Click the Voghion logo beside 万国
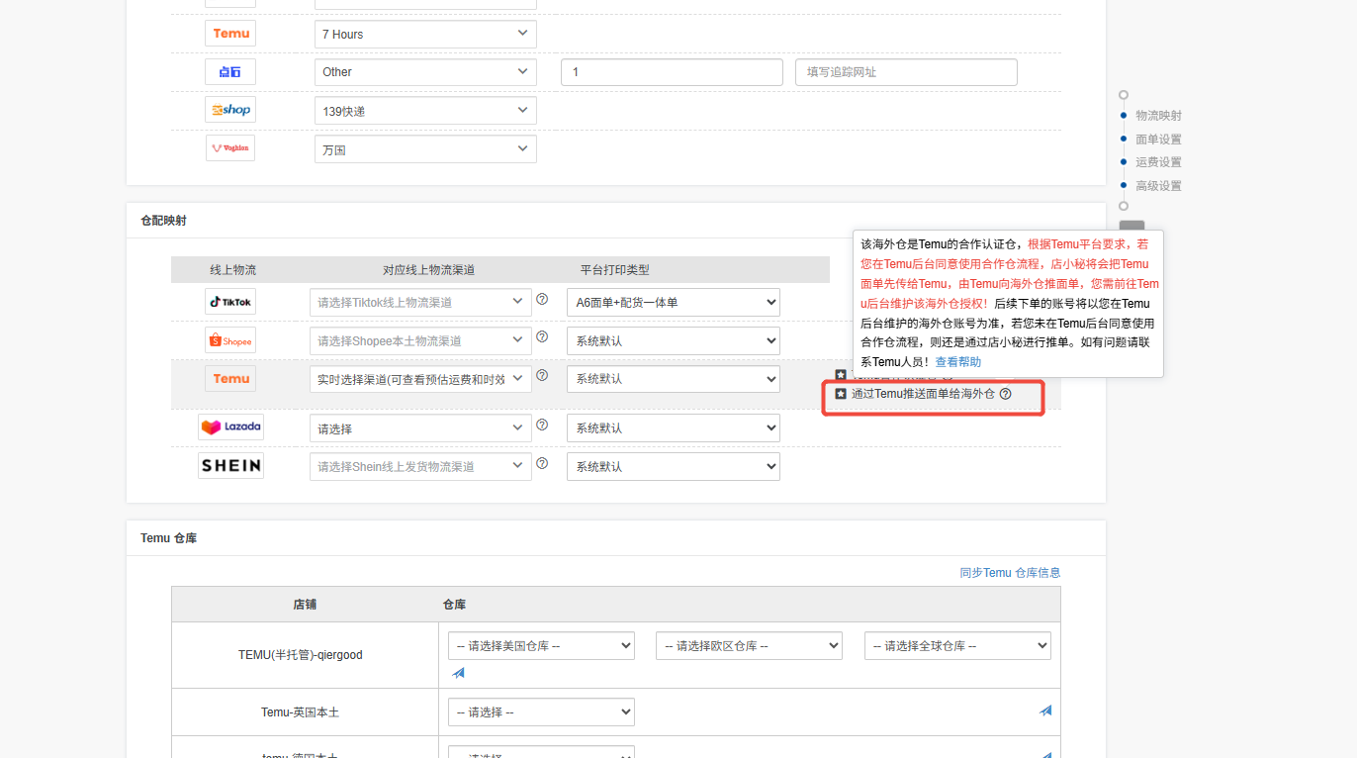 click(230, 148)
